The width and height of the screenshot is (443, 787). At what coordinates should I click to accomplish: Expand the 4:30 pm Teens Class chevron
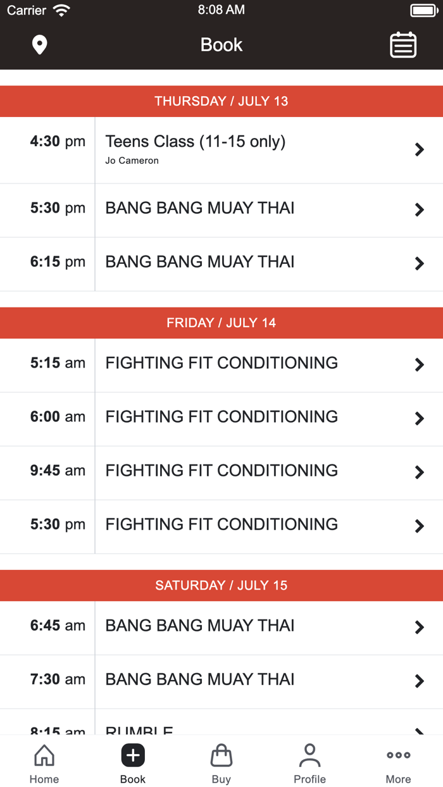419,149
